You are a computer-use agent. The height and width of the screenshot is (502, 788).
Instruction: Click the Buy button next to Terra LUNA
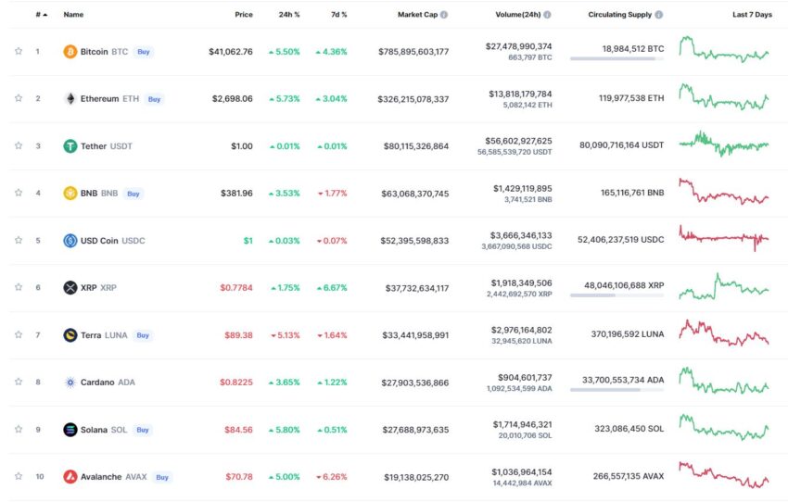(143, 335)
